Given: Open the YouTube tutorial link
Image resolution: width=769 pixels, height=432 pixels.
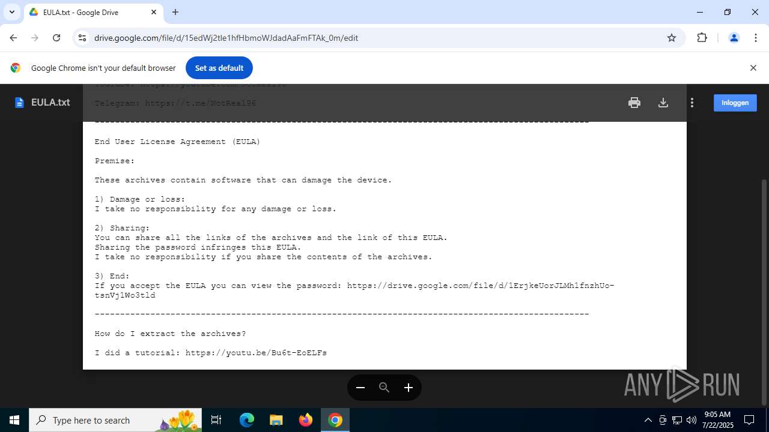Looking at the screenshot, I should 256,353.
